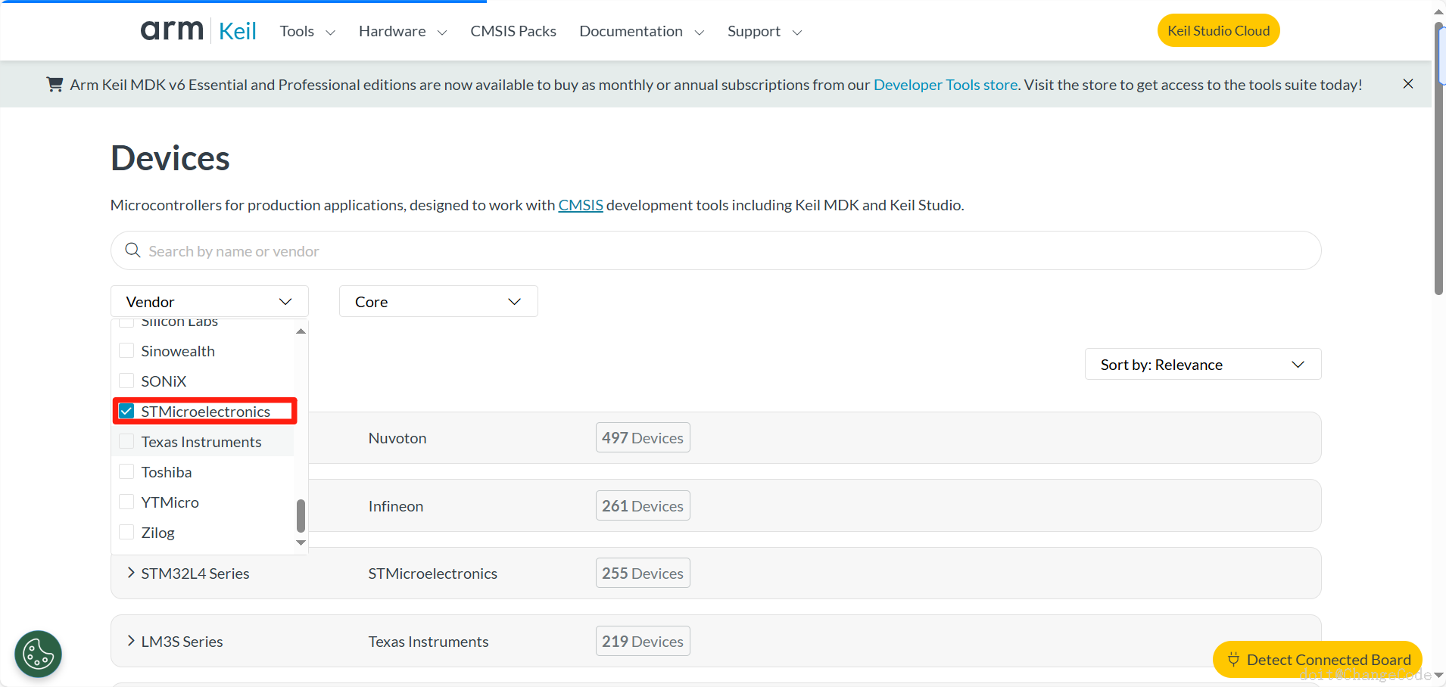Click the arm logo in header
1446x687 pixels.
[172, 30]
